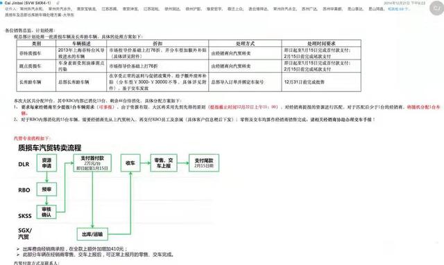Click the 预审 flowchart box

click(x=46, y=190)
